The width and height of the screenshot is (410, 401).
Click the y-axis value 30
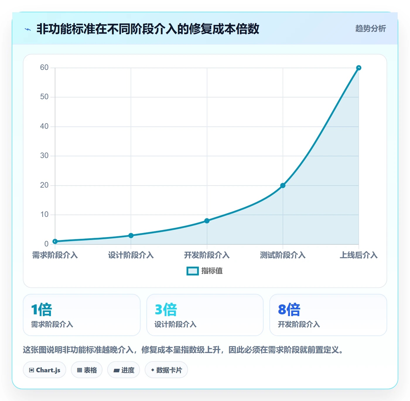coord(44,156)
